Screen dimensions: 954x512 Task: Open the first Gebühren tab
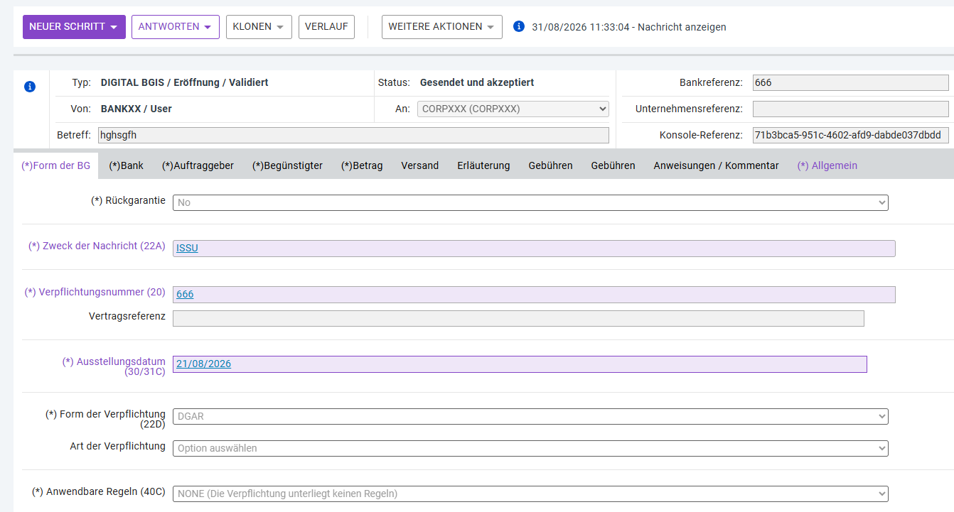(550, 165)
